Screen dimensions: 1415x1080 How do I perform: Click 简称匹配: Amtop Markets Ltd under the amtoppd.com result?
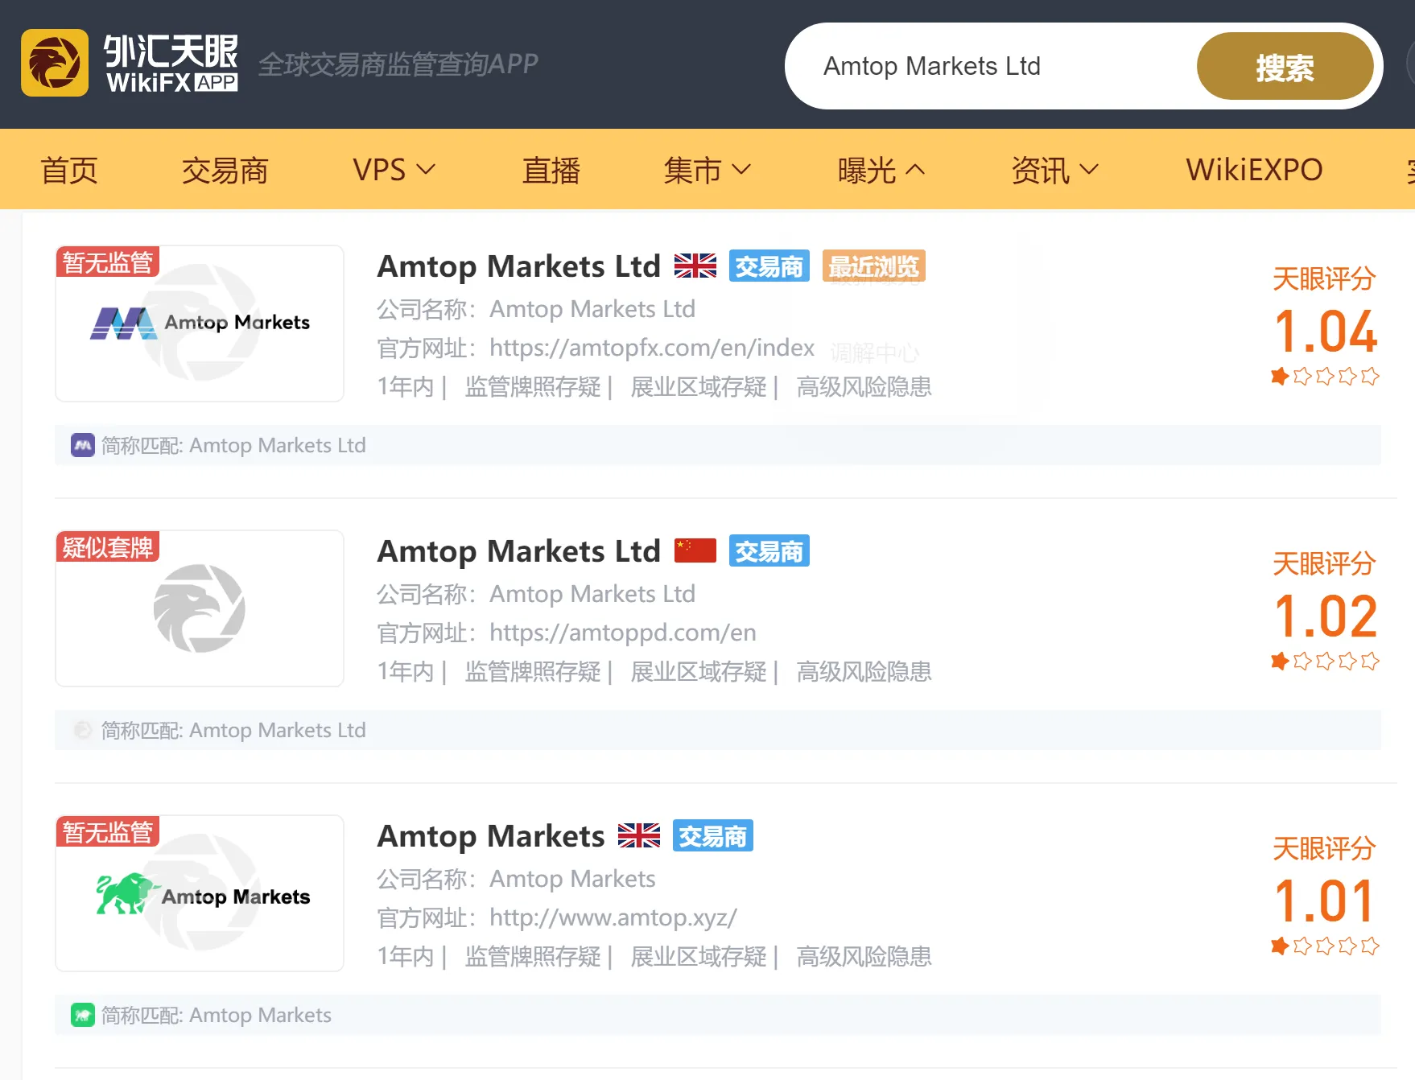[x=233, y=730]
